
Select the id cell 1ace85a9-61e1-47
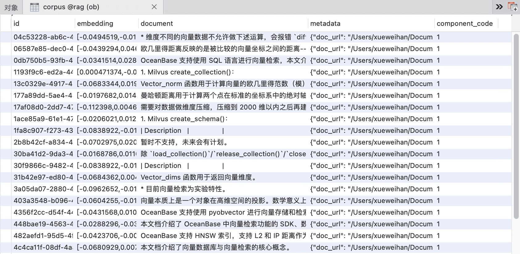pyautogui.click(x=43, y=119)
